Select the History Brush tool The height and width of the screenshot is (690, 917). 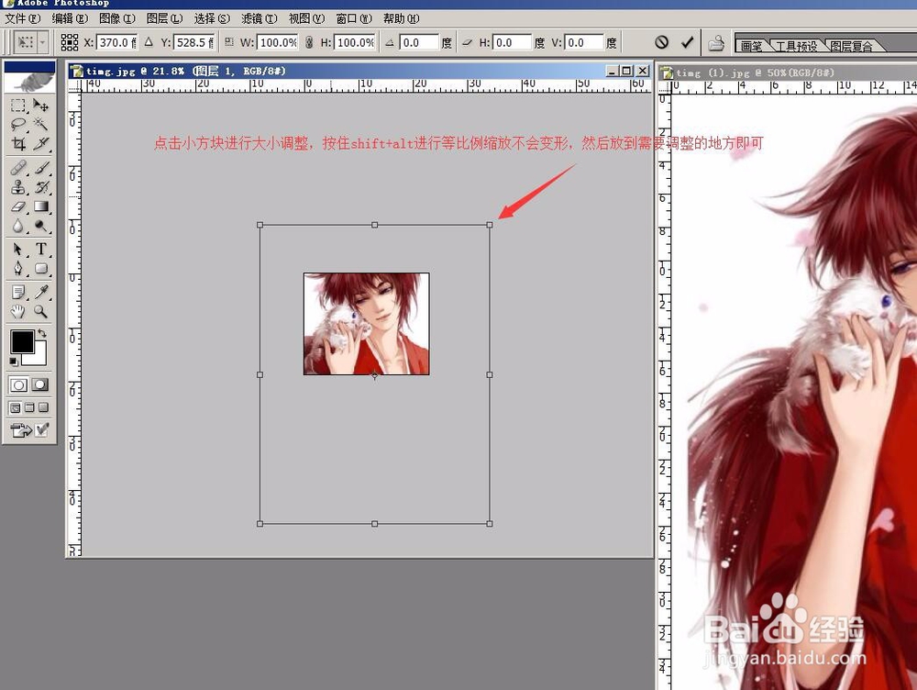coord(40,187)
